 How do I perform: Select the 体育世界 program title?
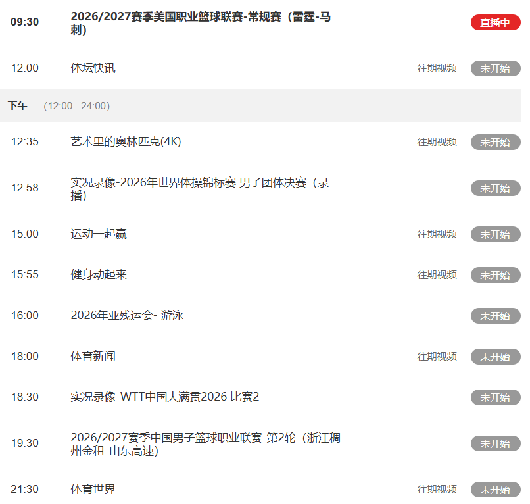(93, 489)
